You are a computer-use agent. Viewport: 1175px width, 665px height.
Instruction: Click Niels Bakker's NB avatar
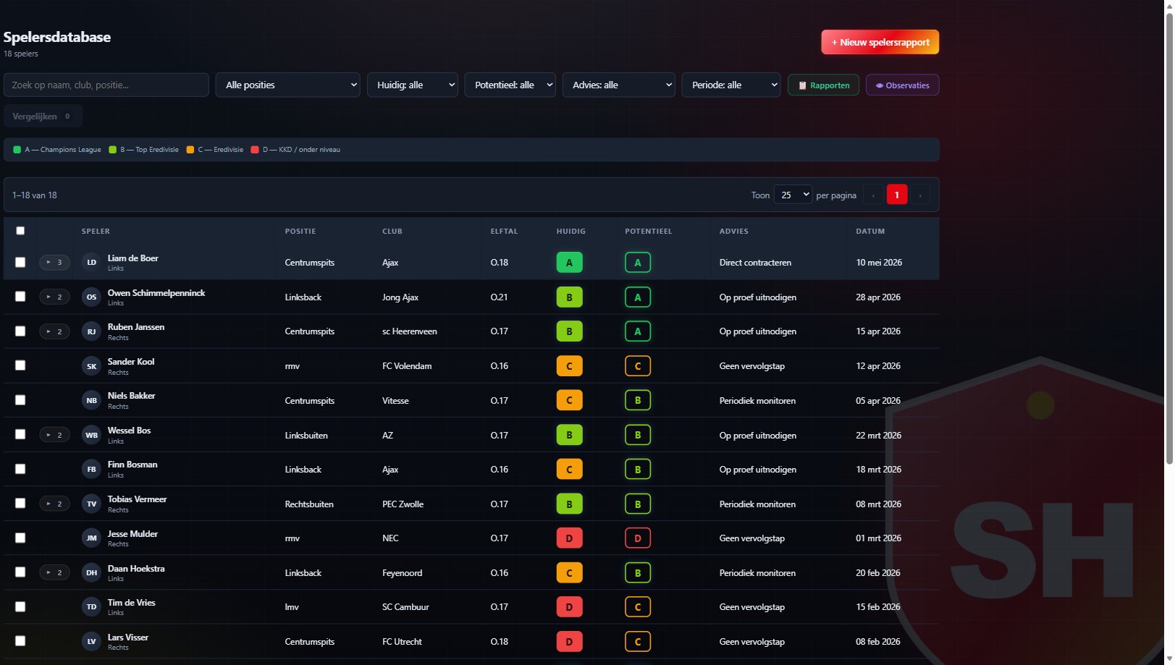coord(91,400)
